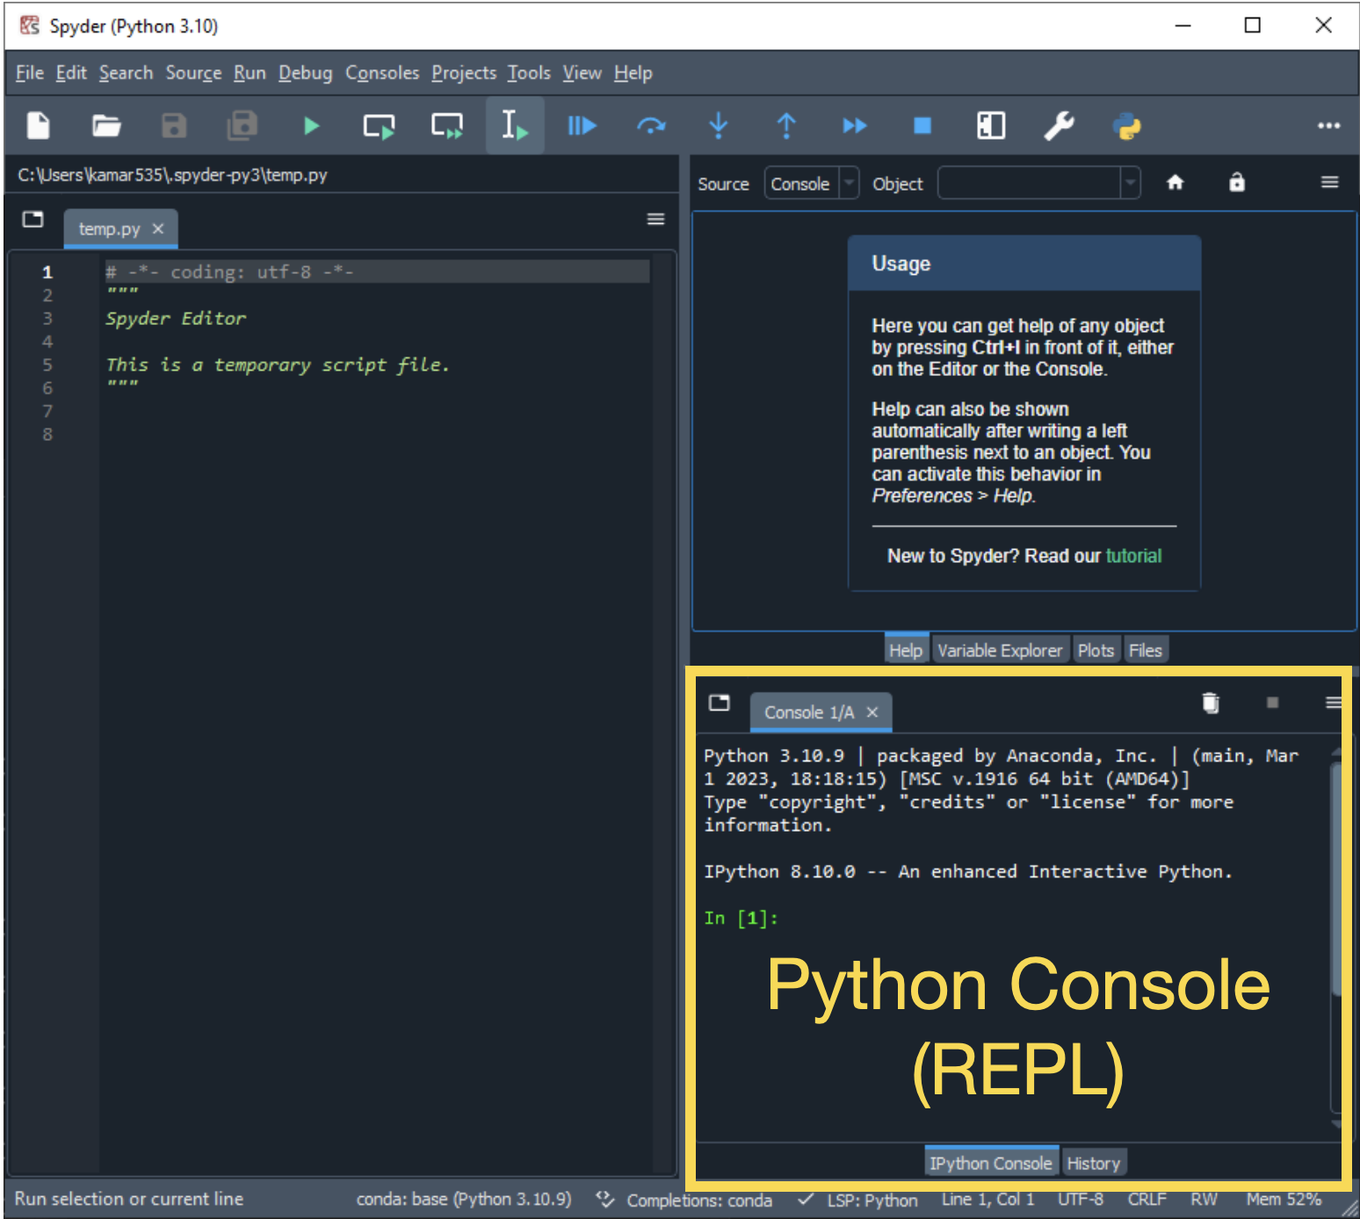
Task: Open the Consoles menu
Action: (x=382, y=73)
